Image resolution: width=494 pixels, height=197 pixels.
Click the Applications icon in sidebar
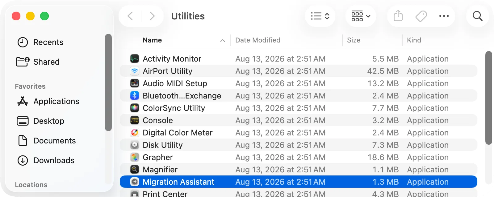click(23, 101)
